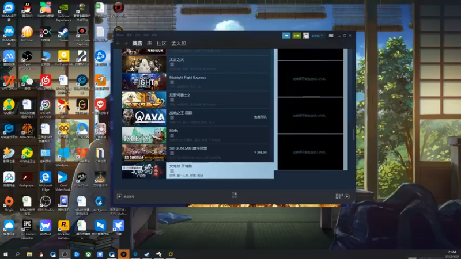Image resolution: width=461 pixels, height=259 pixels.
Task: Open the 微信 WeChat desktop shortcut
Action: coord(27,82)
